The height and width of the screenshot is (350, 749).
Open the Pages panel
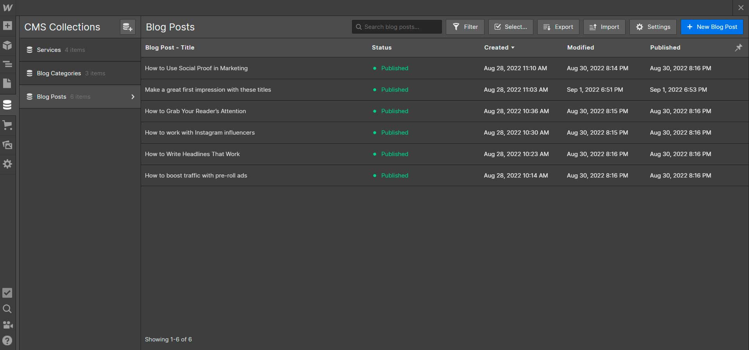click(x=7, y=83)
